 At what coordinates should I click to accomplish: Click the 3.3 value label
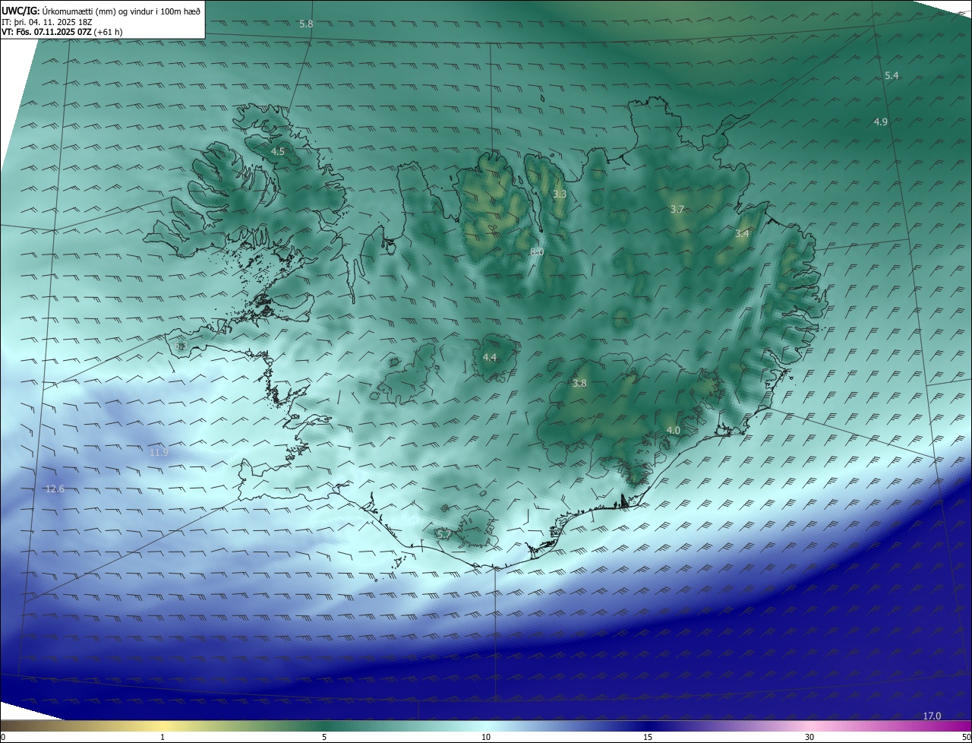tap(560, 194)
